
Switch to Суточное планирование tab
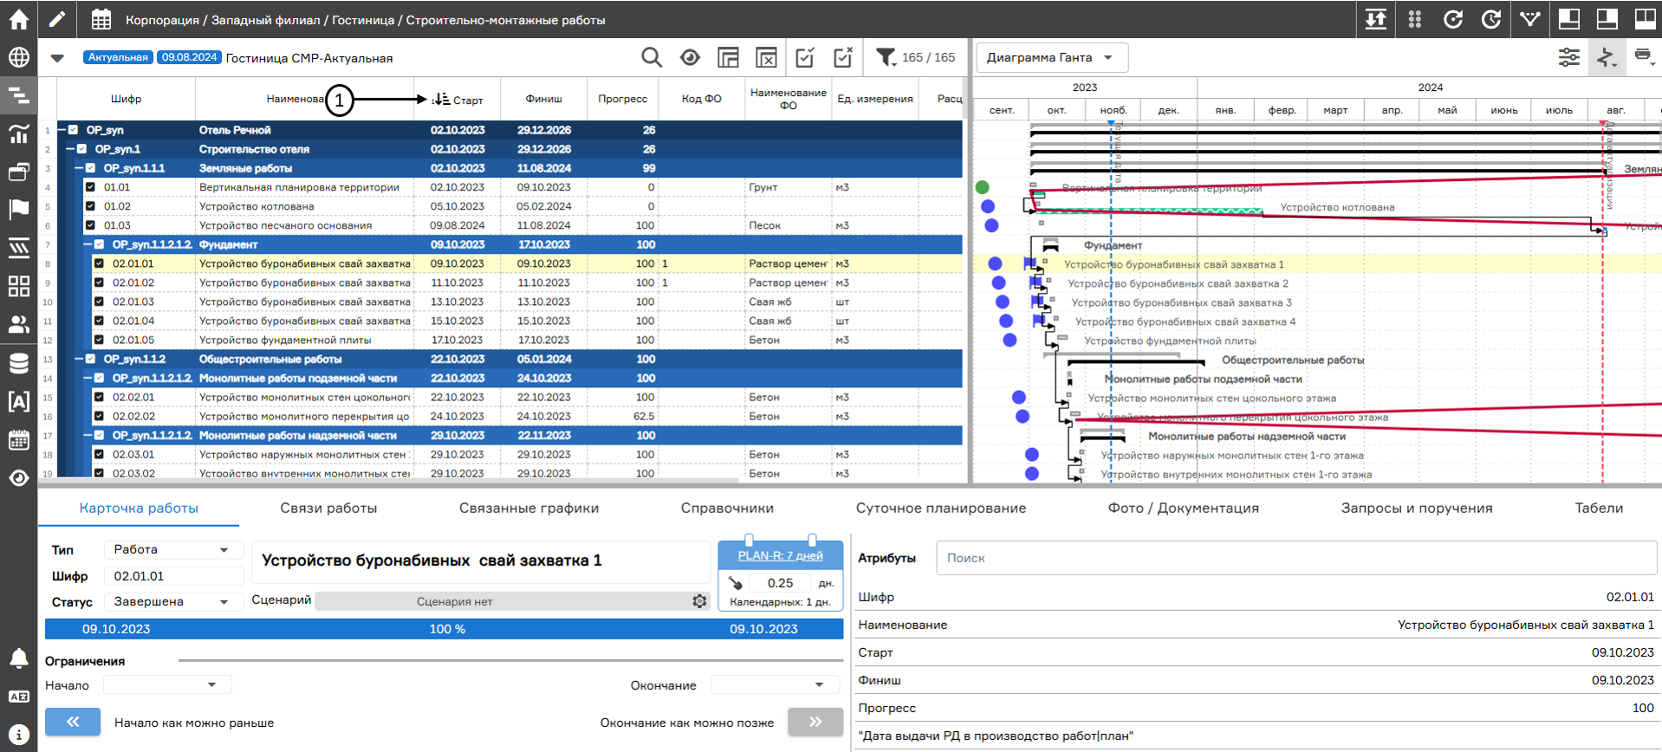click(941, 509)
